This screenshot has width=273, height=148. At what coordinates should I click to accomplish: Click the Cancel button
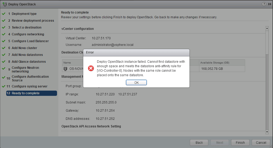[x=261, y=143]
